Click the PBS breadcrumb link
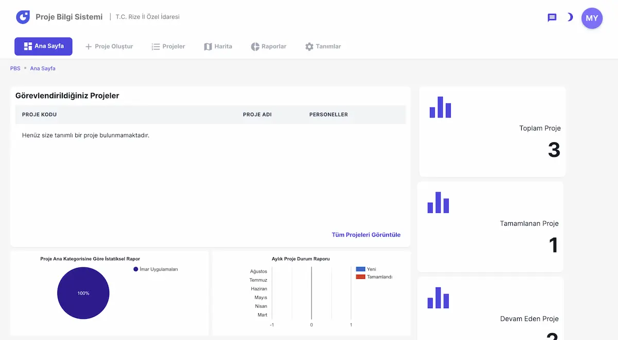The height and width of the screenshot is (340, 618). coord(15,68)
